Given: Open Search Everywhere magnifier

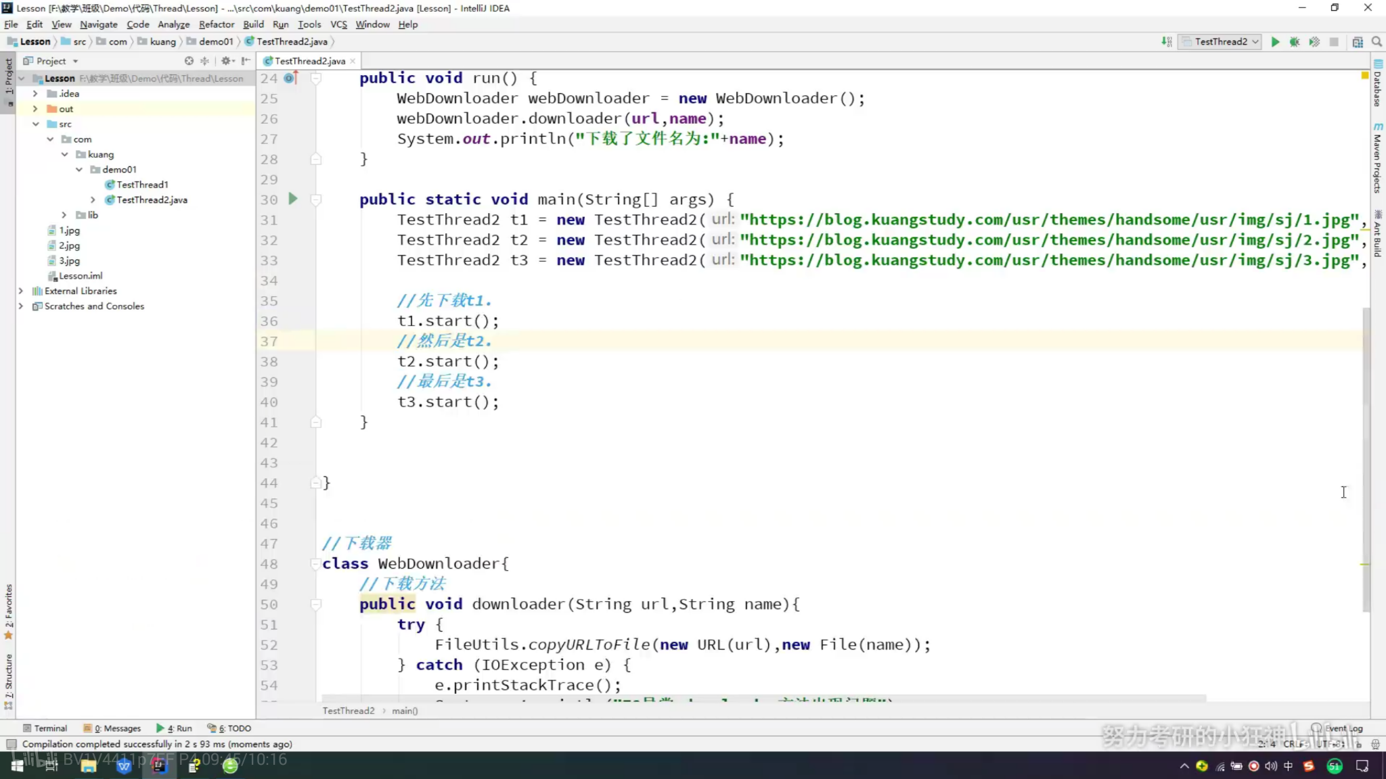Looking at the screenshot, I should (x=1377, y=42).
